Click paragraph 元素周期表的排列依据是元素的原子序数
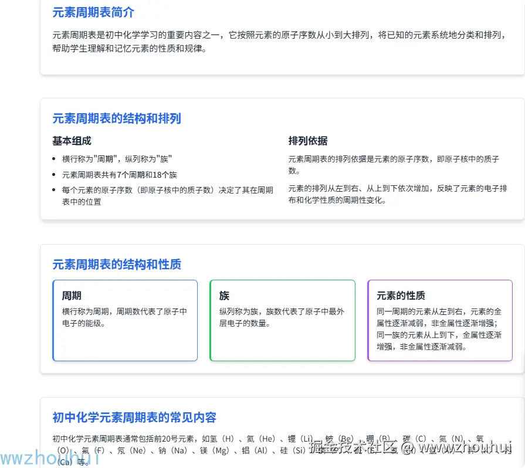The image size is (525, 468). [394, 165]
